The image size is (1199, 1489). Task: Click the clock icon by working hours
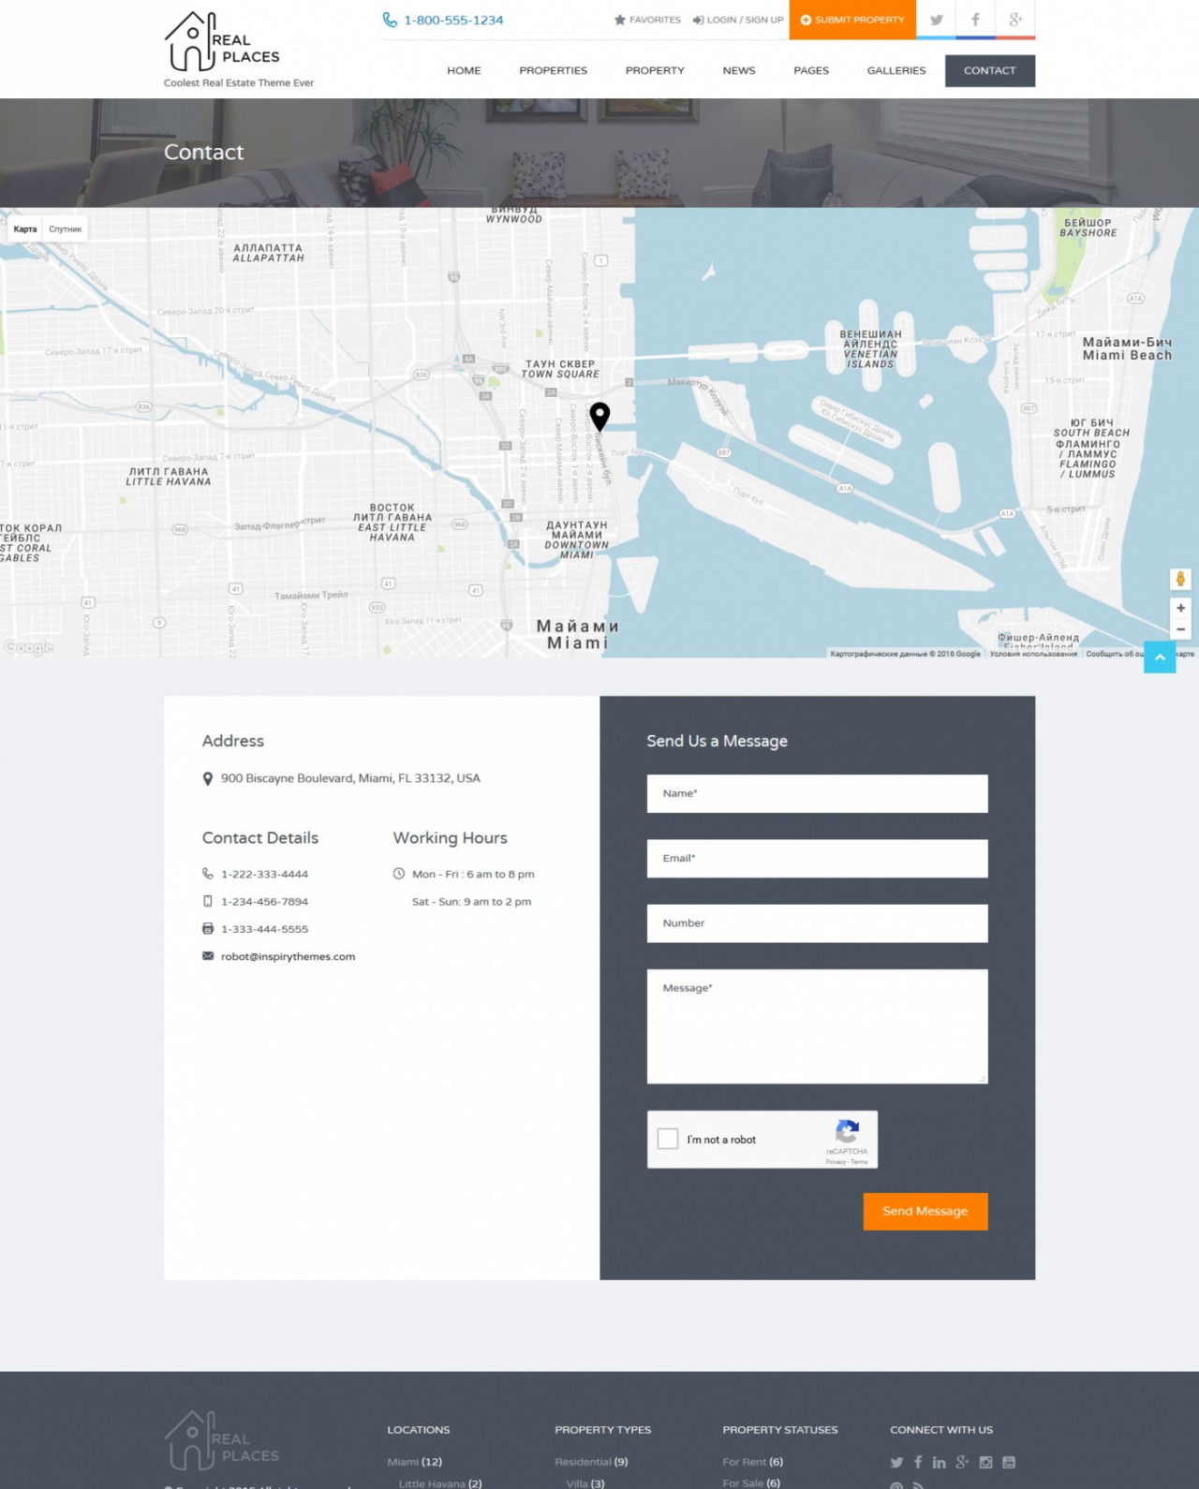(399, 874)
